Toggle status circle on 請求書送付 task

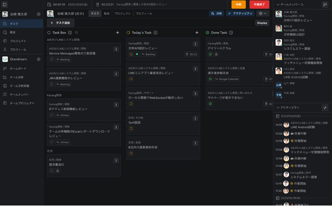tap(52, 170)
